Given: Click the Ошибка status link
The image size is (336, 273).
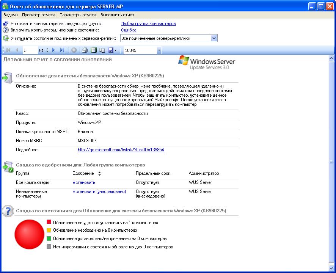Looking at the screenshot, I should click(129, 30).
